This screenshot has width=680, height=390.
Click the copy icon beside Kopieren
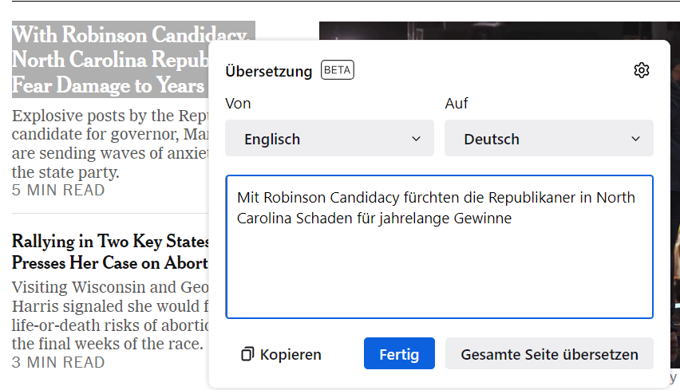pos(247,354)
